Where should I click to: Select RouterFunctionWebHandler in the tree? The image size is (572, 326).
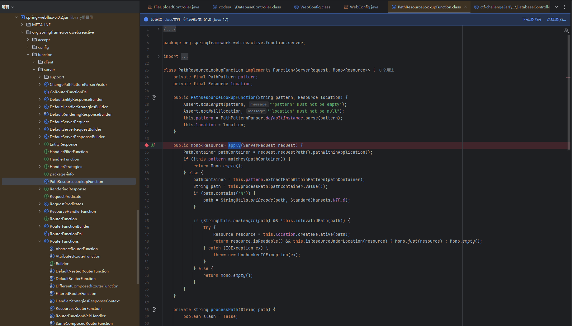tap(81, 316)
